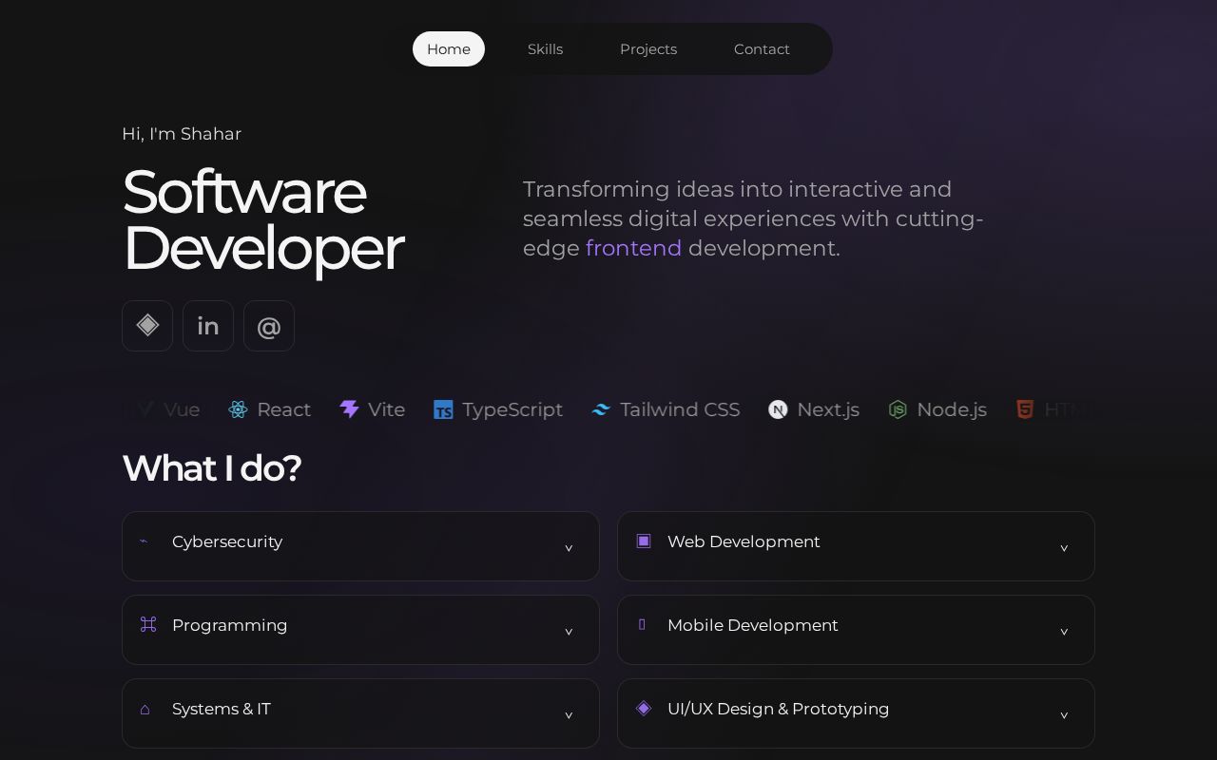The width and height of the screenshot is (1217, 760).
Task: Select the Home navigation tab
Action: coord(449,49)
